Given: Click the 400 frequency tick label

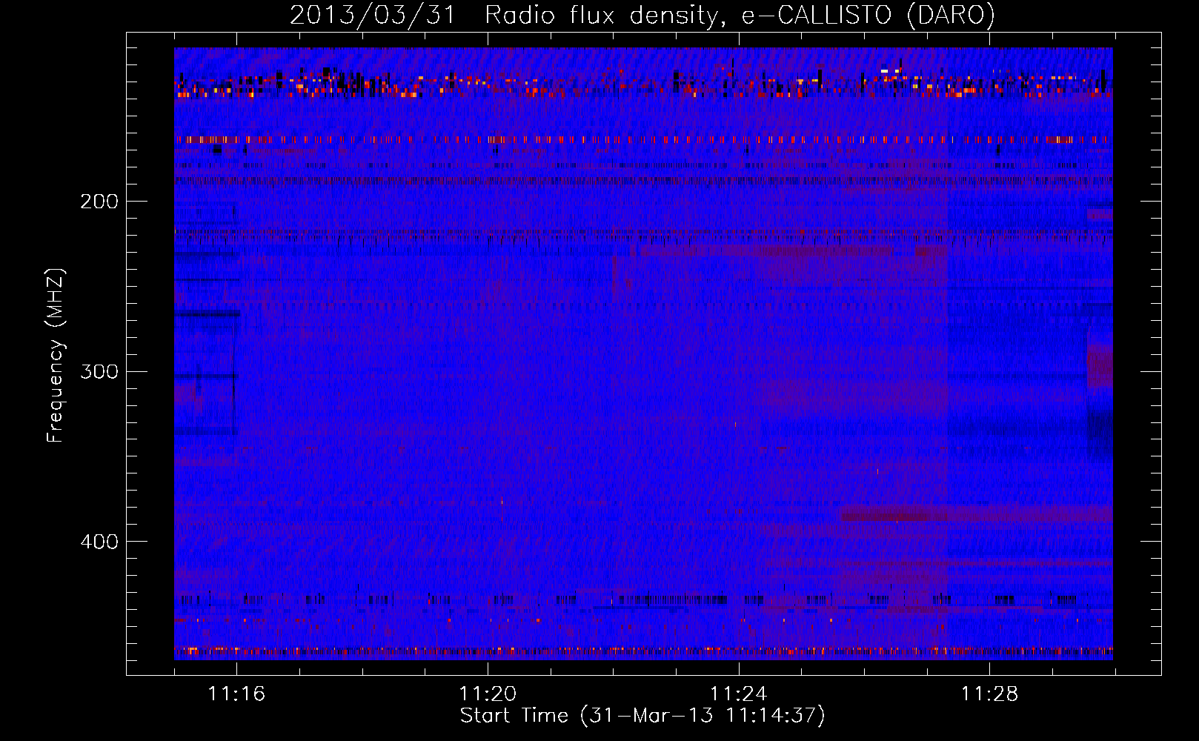Looking at the screenshot, I should click(99, 542).
